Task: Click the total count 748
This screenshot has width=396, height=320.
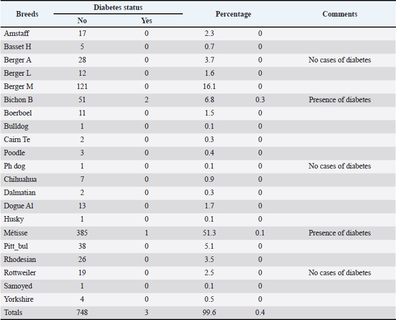Action: (x=82, y=313)
